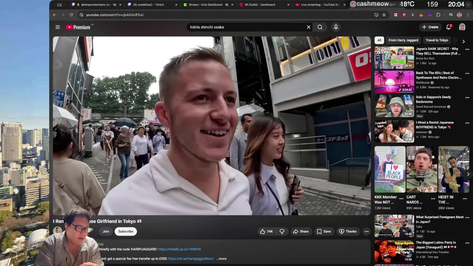
Task: Like the video with 74K likes
Action: coord(266,231)
